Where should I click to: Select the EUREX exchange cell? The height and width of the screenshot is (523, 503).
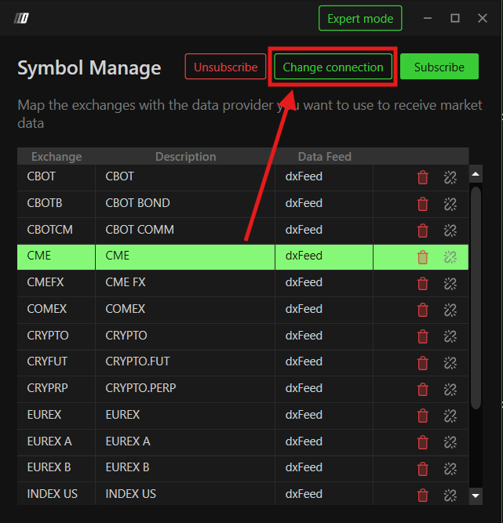(x=56, y=416)
